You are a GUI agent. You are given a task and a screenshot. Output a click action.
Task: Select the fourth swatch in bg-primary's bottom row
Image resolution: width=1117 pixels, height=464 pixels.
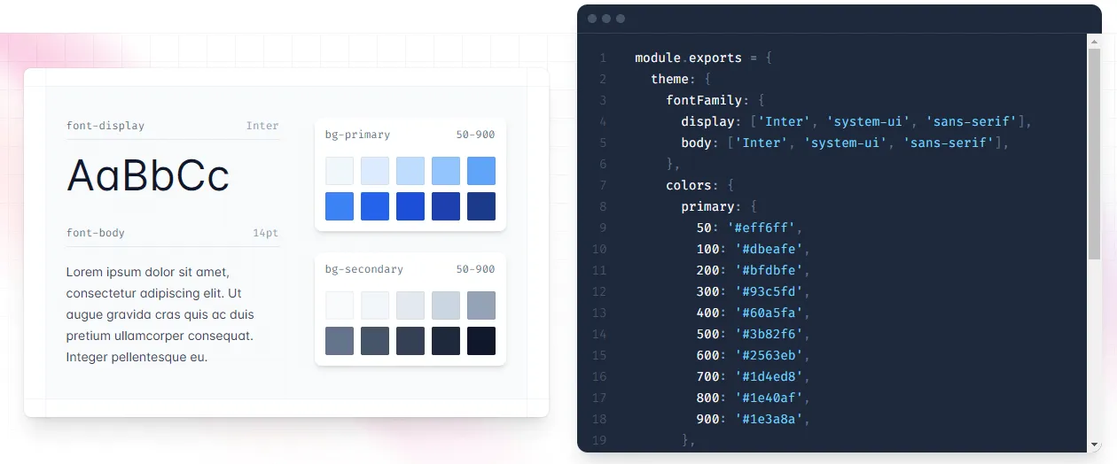446,206
